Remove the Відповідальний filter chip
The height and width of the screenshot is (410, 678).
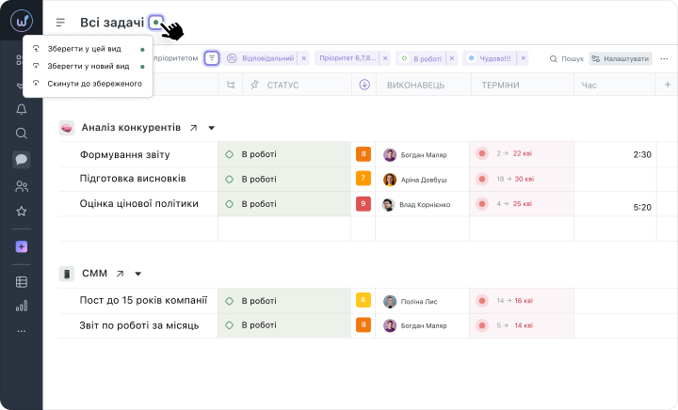click(x=302, y=58)
